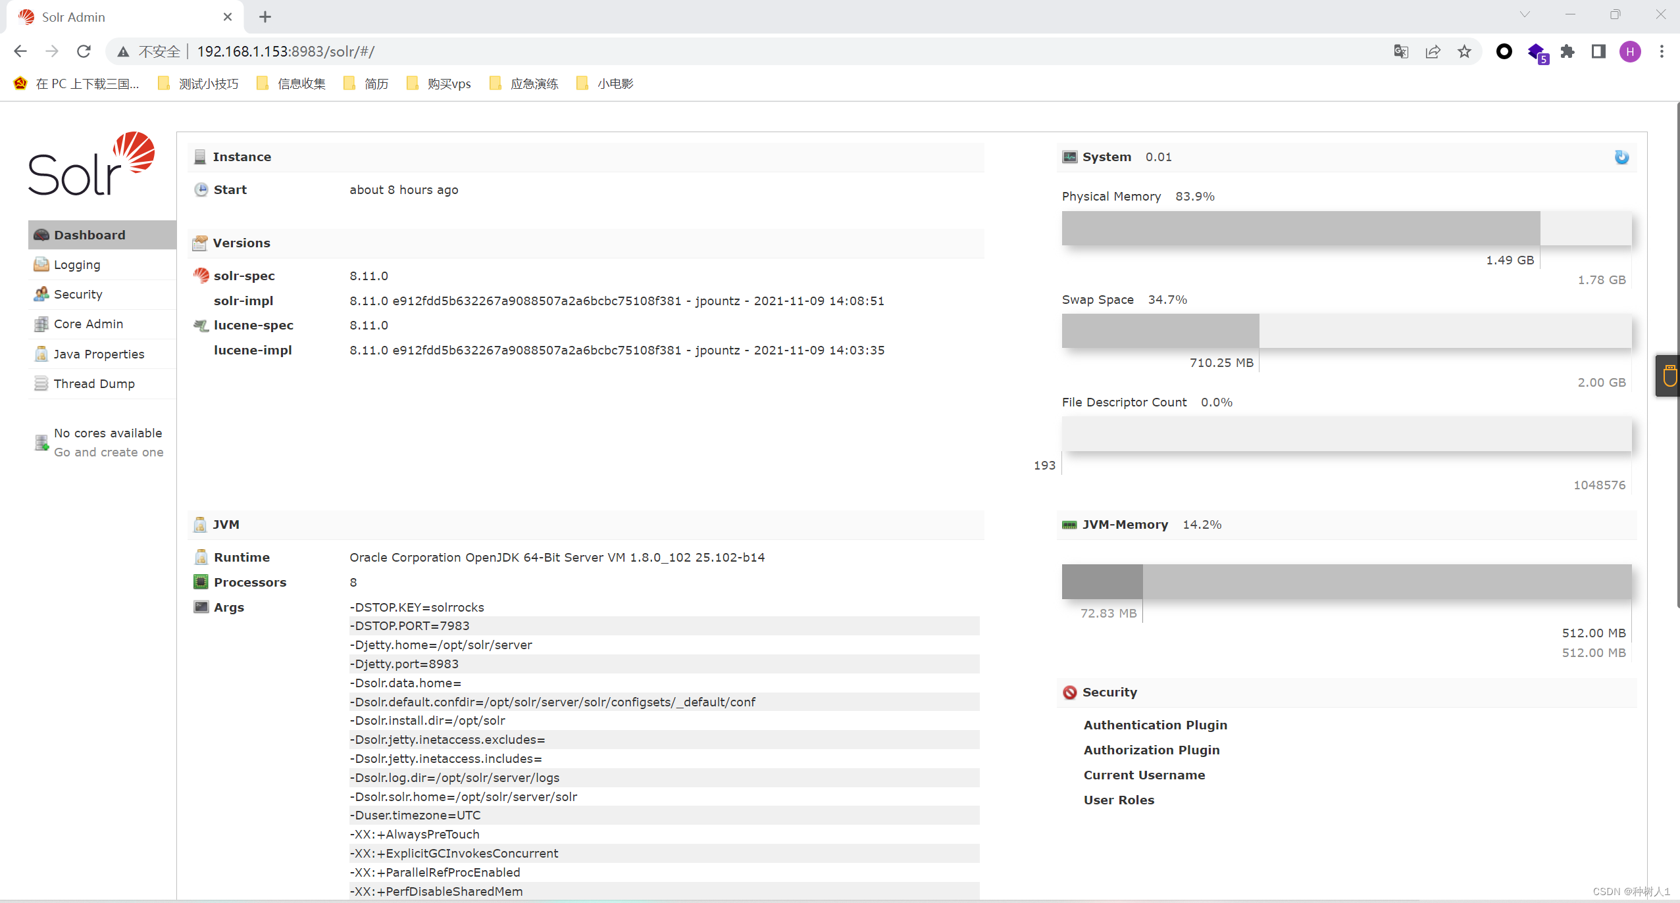Viewport: 1680px width, 903px height.
Task: Click the Security sidebar link
Action: coord(78,294)
